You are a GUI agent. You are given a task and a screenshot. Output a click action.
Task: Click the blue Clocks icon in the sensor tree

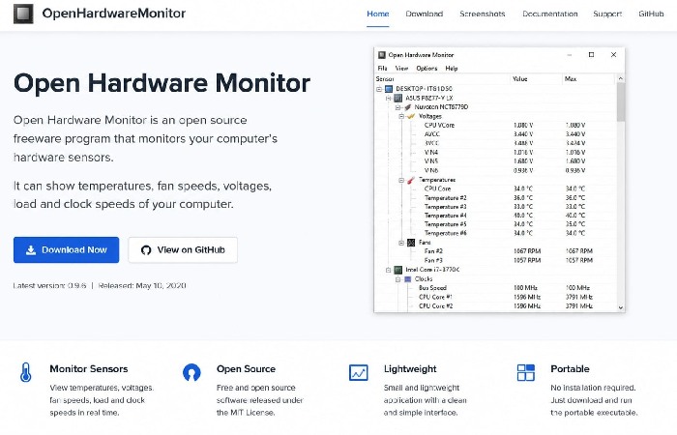pos(407,279)
